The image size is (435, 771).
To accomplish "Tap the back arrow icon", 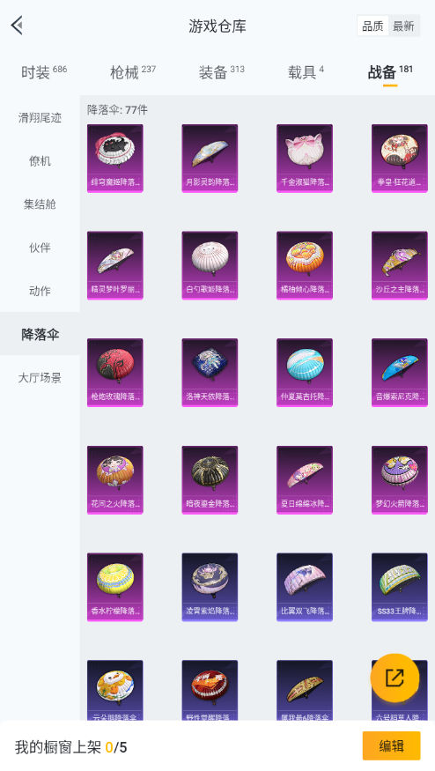I will [x=18, y=25].
